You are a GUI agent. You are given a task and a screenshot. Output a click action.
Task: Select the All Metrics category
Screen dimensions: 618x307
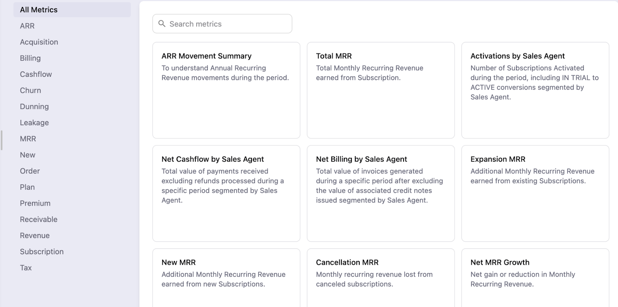click(39, 10)
